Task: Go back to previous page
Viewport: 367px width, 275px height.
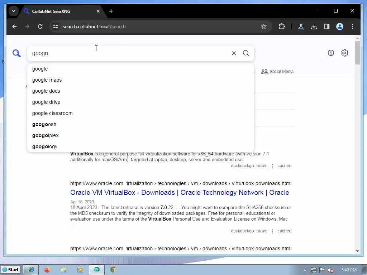Action: click(x=14, y=26)
